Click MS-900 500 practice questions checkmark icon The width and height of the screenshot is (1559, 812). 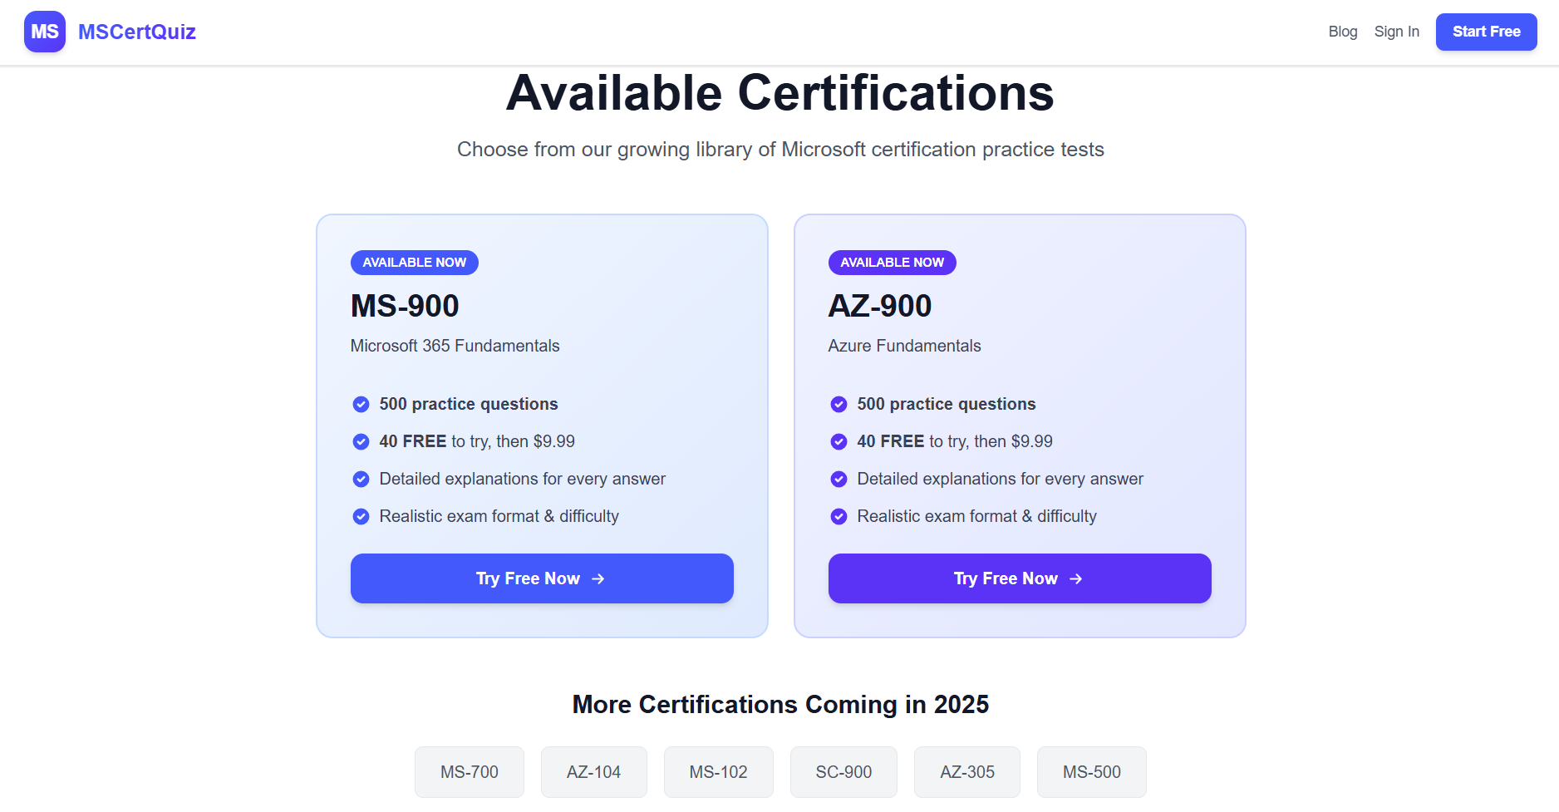[x=361, y=405]
